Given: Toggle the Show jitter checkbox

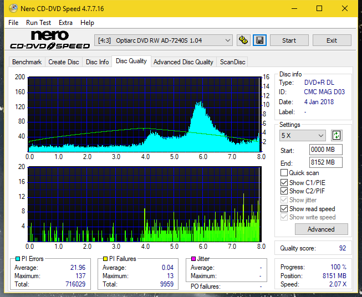Looking at the screenshot, I should (284, 200).
